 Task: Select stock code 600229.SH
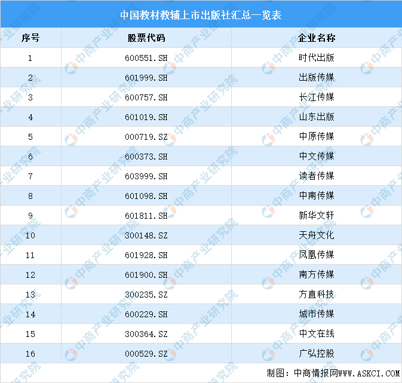pyautogui.click(x=146, y=314)
